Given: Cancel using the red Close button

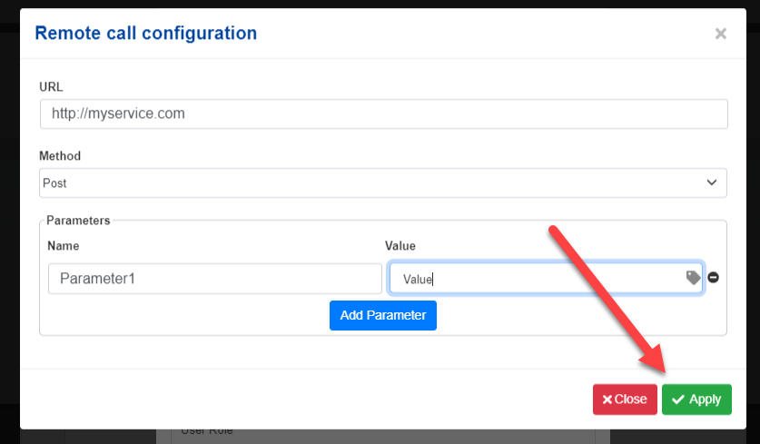Looking at the screenshot, I should click(625, 400).
